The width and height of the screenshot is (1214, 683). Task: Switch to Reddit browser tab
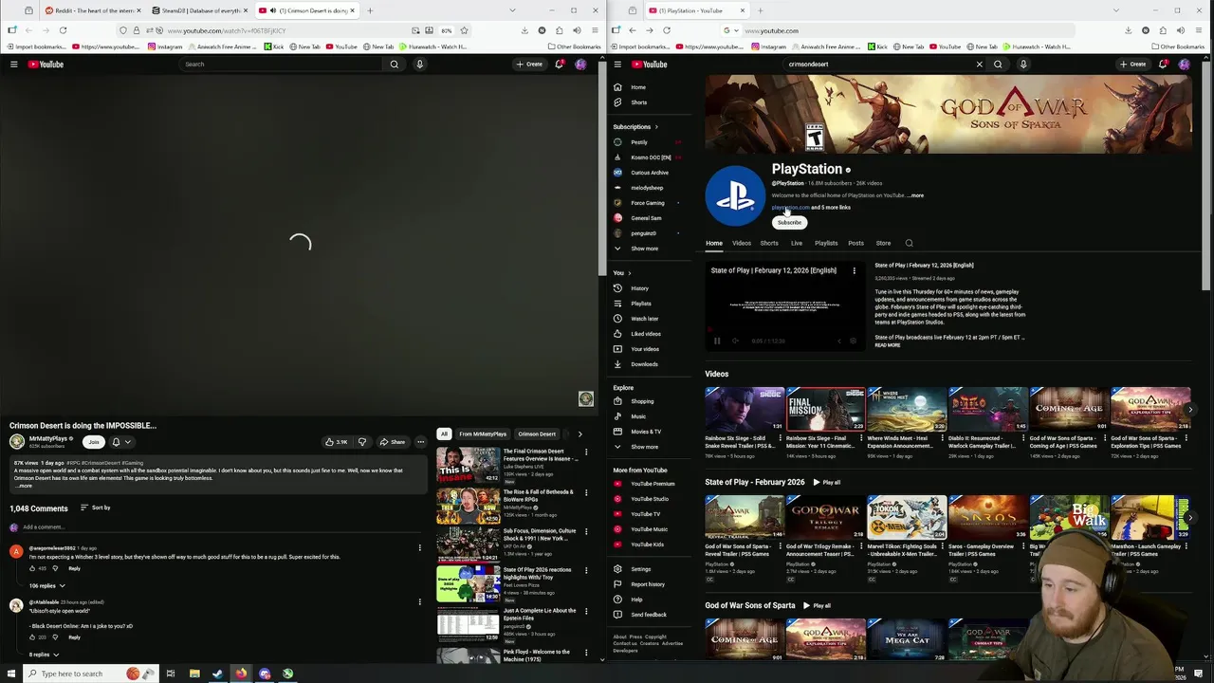point(91,10)
